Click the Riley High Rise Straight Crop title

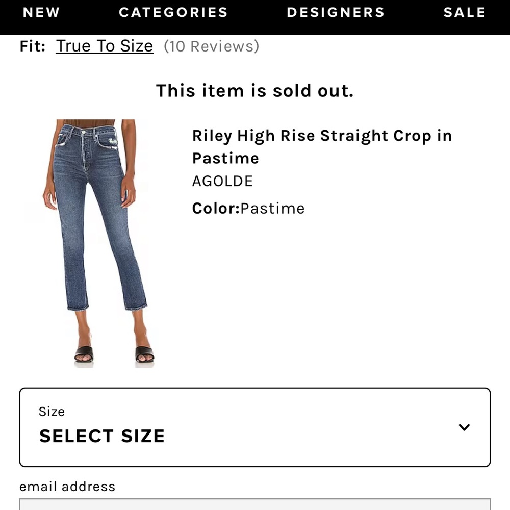321,136
